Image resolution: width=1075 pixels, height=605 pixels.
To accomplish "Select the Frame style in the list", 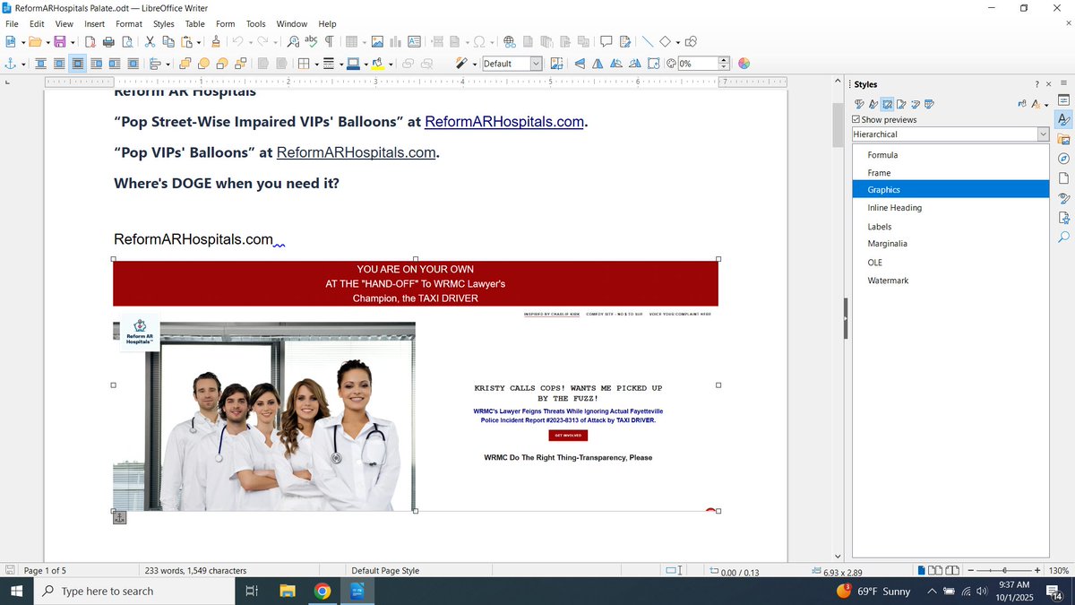I will [950, 173].
